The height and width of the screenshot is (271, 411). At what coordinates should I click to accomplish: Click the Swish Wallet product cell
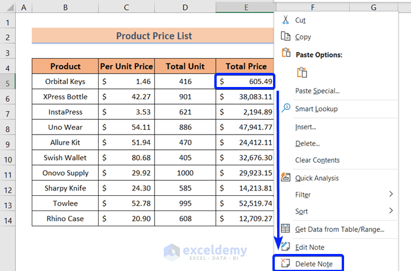click(x=65, y=158)
